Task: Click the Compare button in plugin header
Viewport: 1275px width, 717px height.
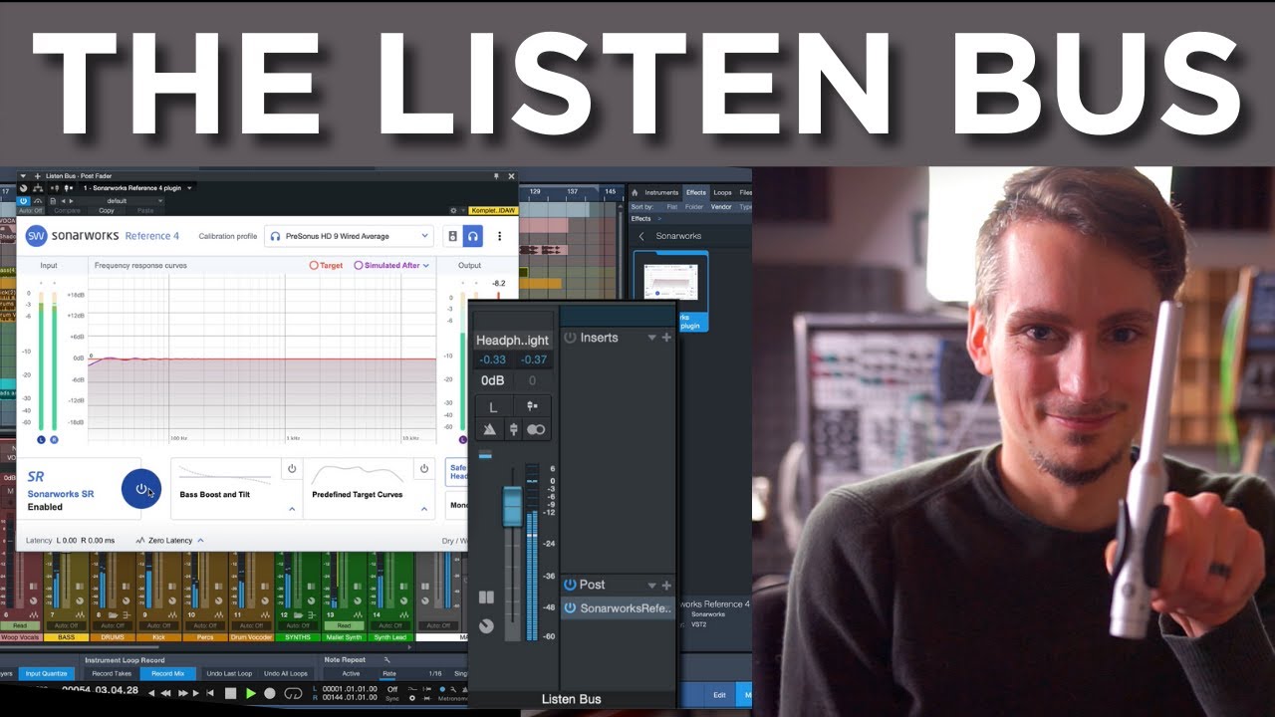Action: (x=67, y=210)
